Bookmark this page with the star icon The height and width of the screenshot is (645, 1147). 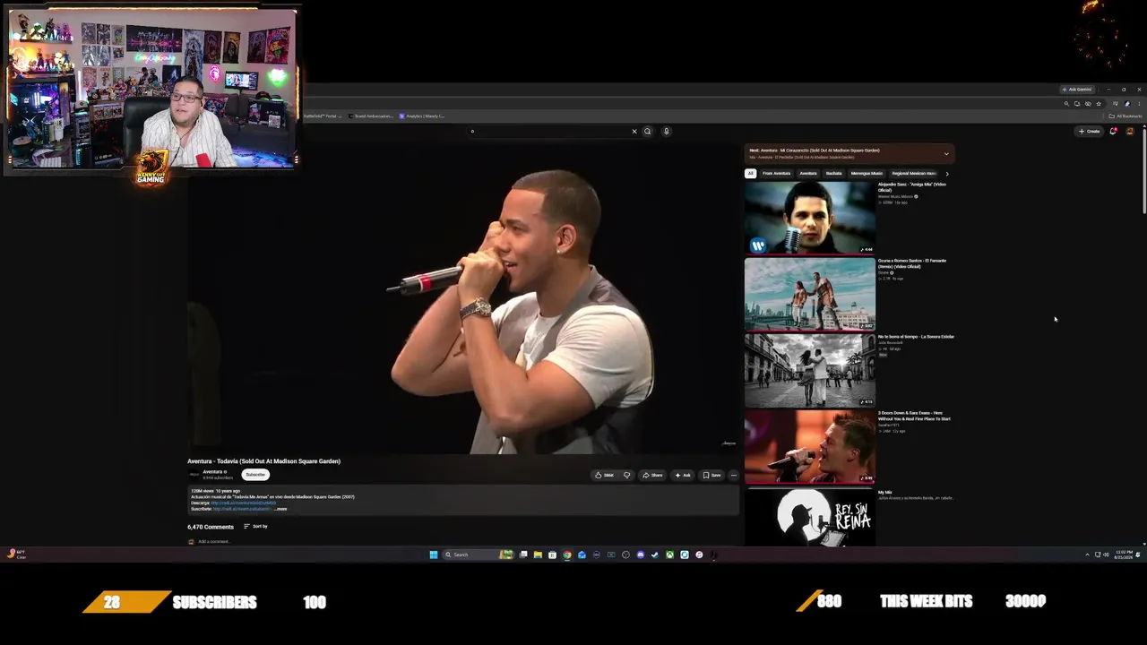[1099, 104]
